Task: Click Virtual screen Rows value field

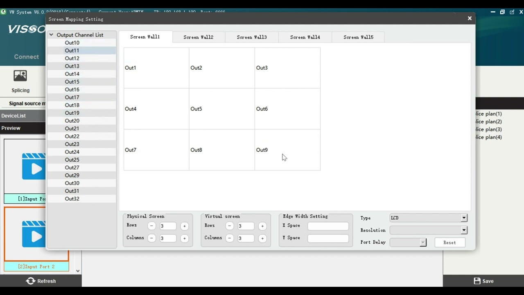Action: [x=246, y=226]
